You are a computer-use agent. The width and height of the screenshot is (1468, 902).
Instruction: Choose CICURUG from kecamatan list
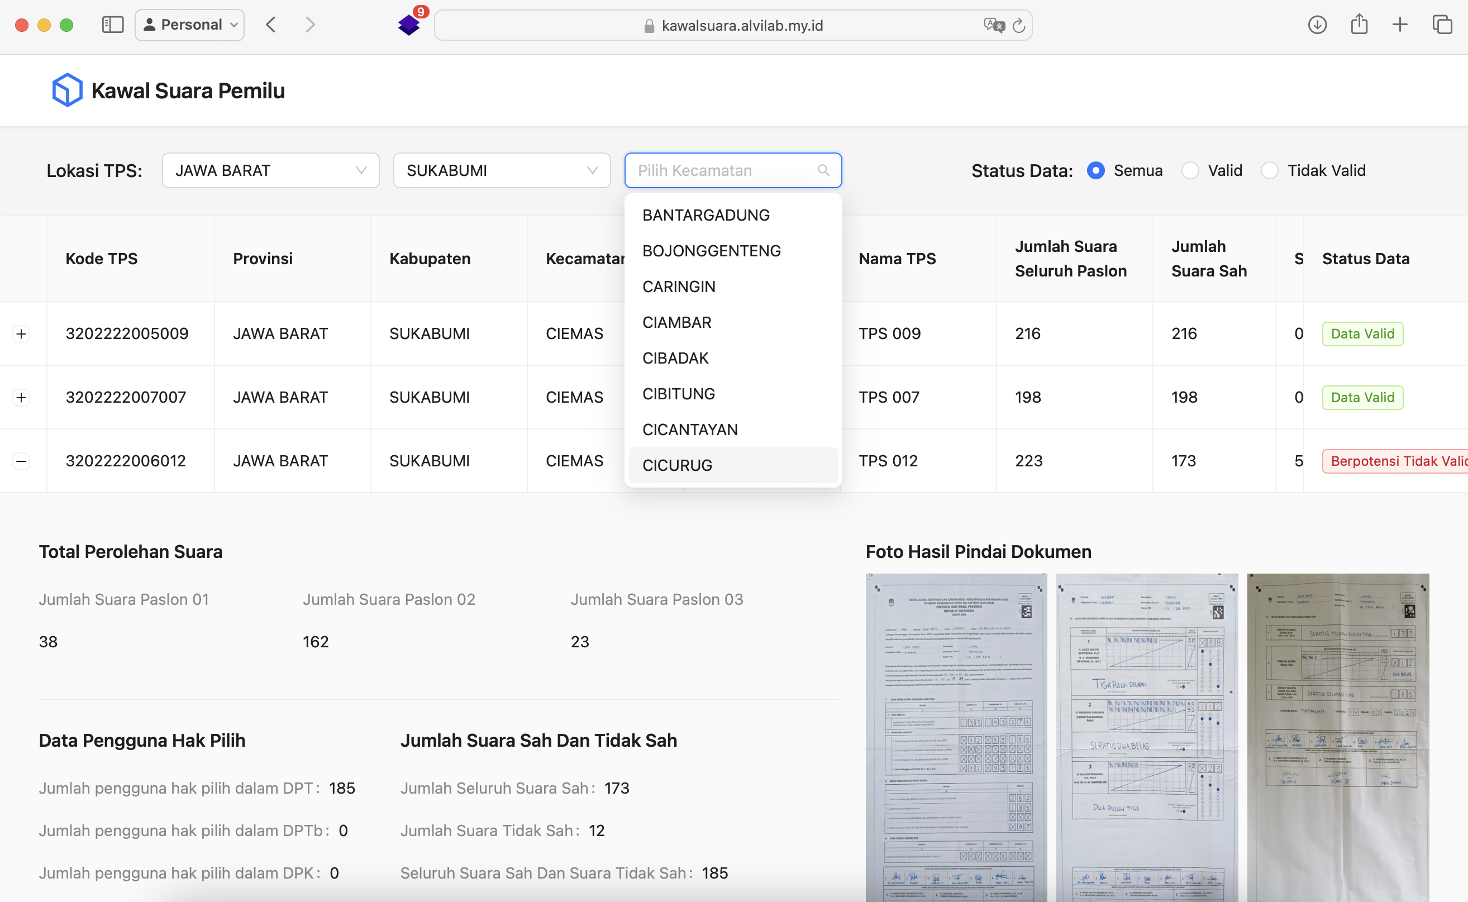pos(677,465)
